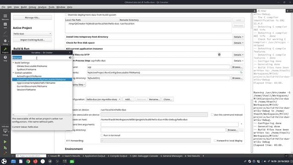The width and height of the screenshot is (293, 165).
Task: Open the Debug menu
Action: pos(32,7)
